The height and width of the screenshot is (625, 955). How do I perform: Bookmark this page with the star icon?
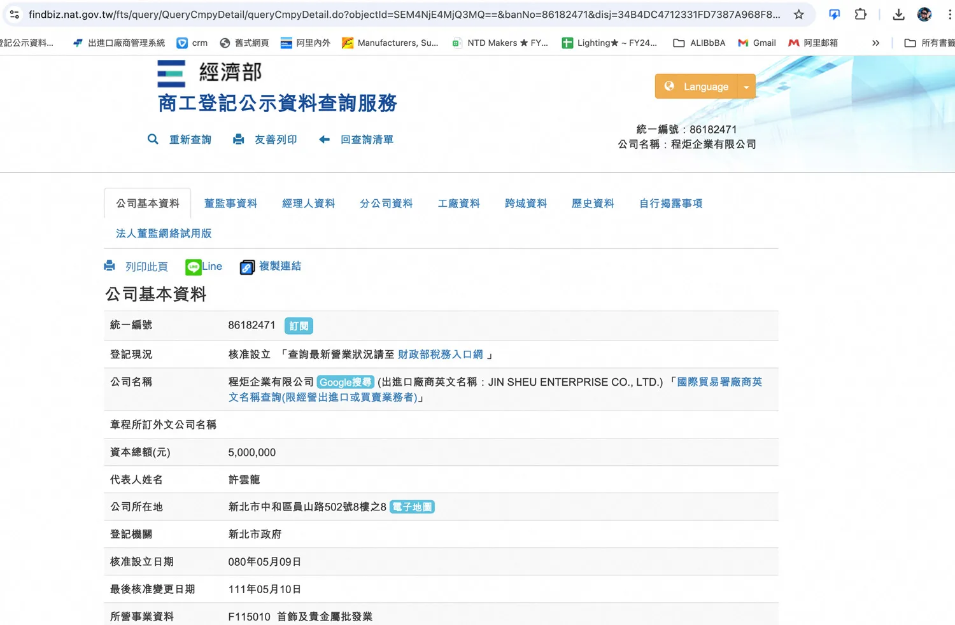798,15
